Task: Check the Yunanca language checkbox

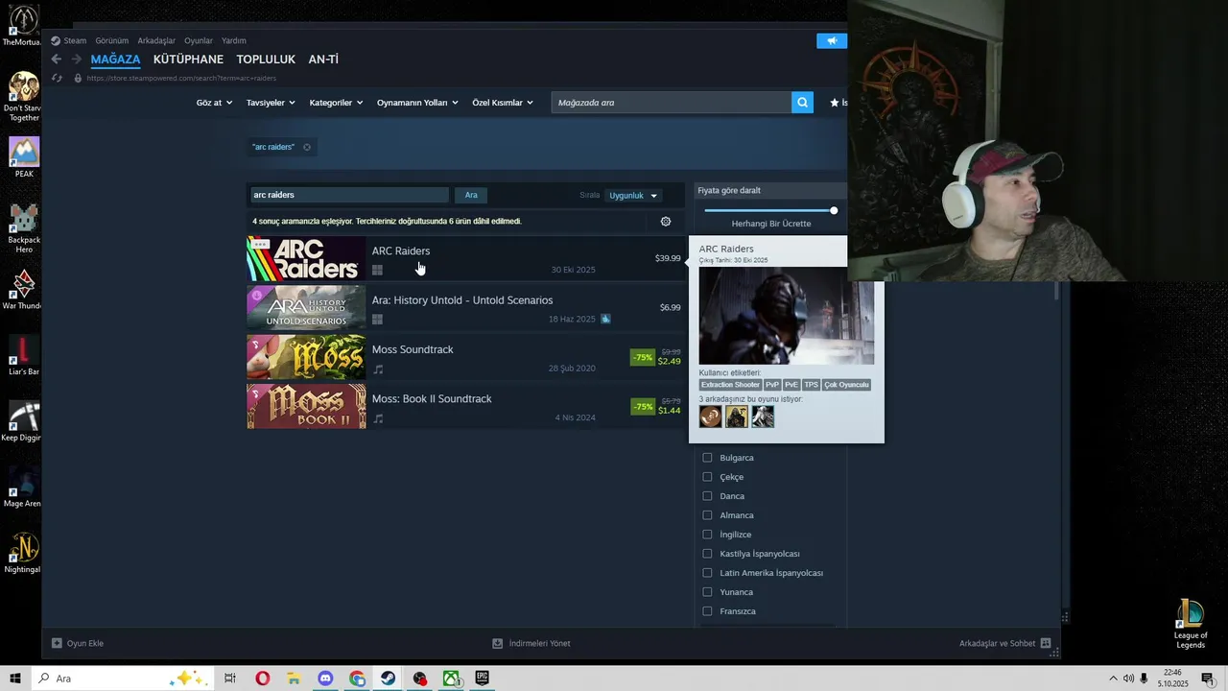Action: [x=707, y=592]
